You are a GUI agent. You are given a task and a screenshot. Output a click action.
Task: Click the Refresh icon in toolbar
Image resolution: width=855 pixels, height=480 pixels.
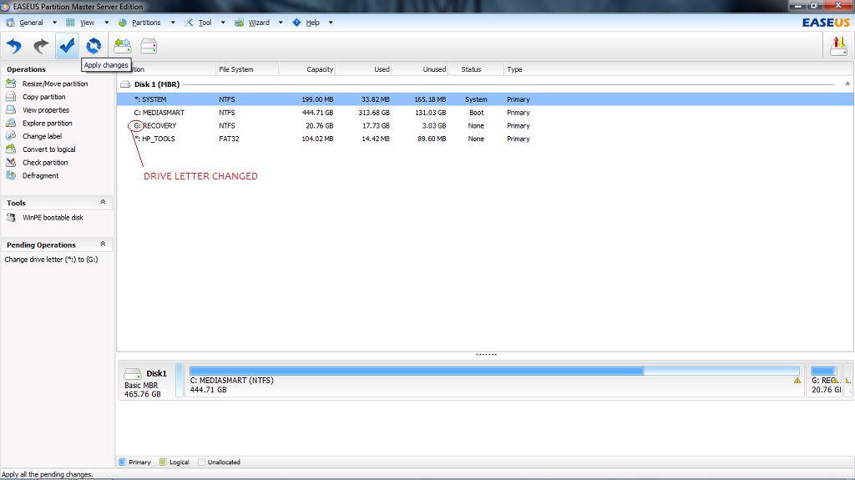(x=94, y=46)
